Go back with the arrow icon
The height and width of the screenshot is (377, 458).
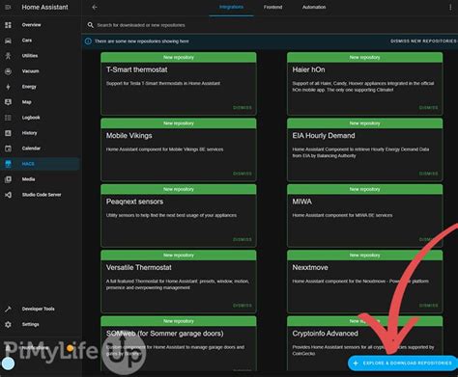point(95,7)
